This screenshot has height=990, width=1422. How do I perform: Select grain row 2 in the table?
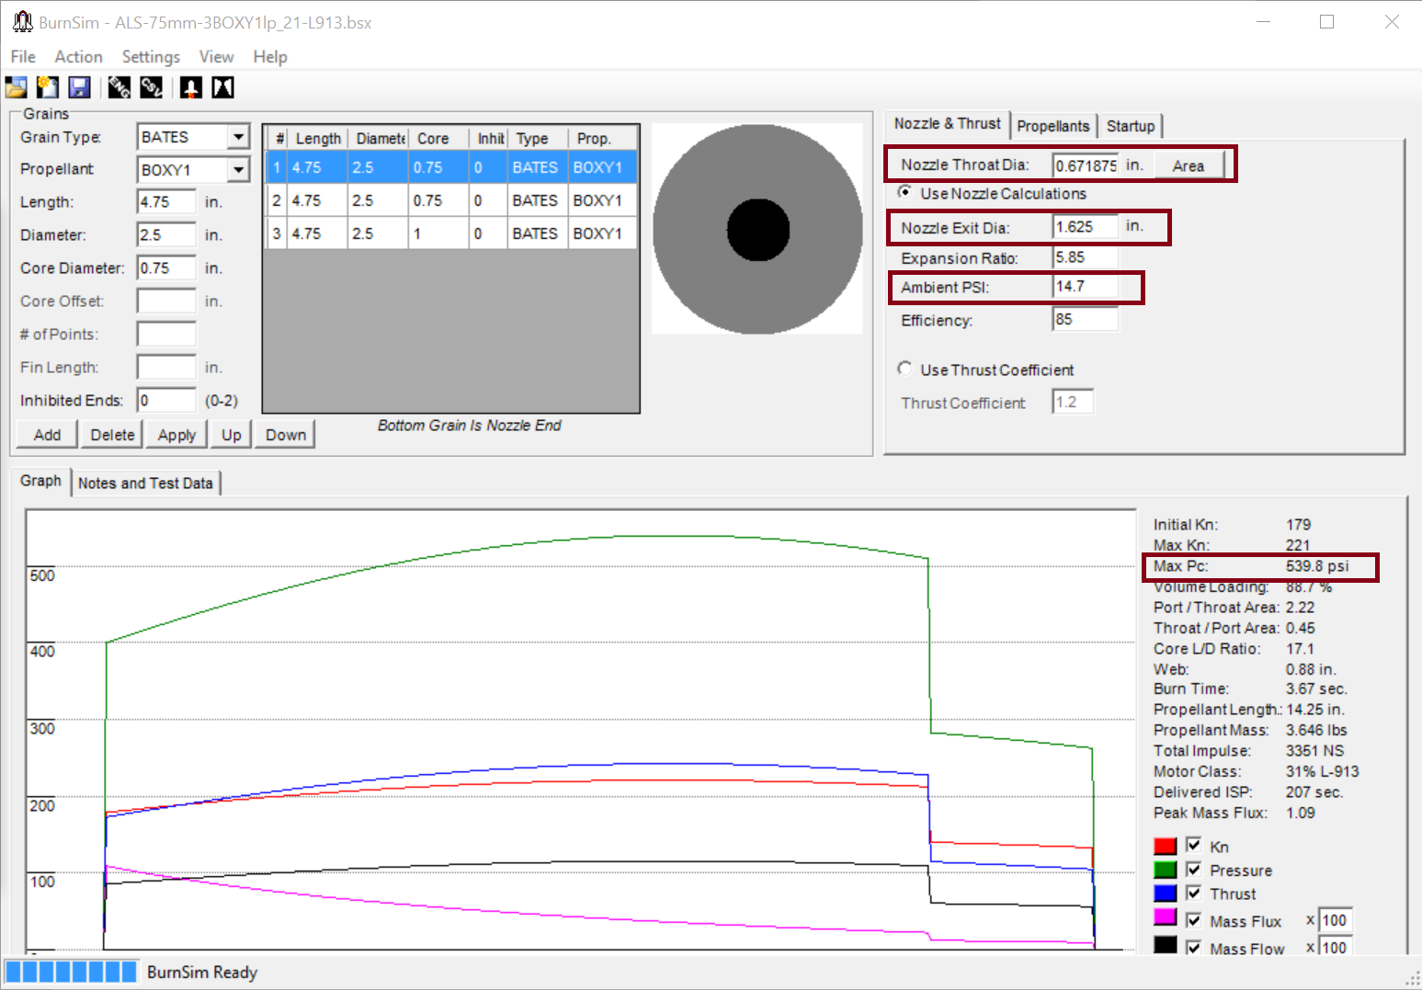(x=451, y=200)
